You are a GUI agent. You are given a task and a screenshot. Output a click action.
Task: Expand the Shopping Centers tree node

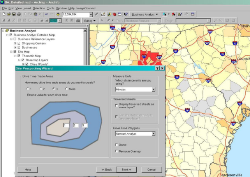tap(15, 43)
